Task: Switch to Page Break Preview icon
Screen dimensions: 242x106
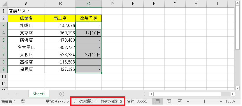Action: click(x=180, y=101)
